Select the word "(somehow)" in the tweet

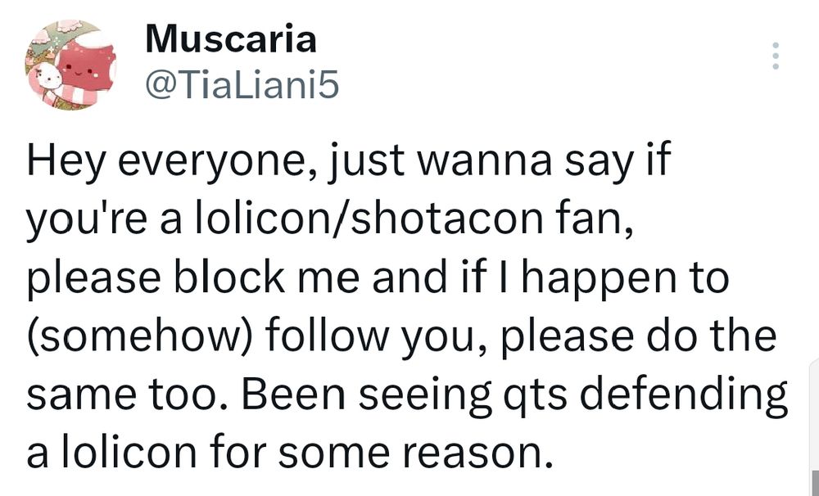tap(140, 336)
